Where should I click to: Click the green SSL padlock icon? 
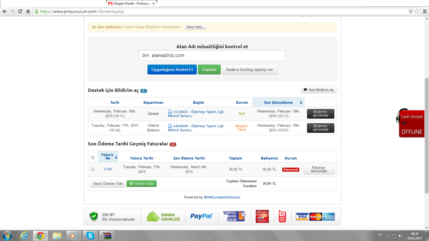[x=37, y=12]
